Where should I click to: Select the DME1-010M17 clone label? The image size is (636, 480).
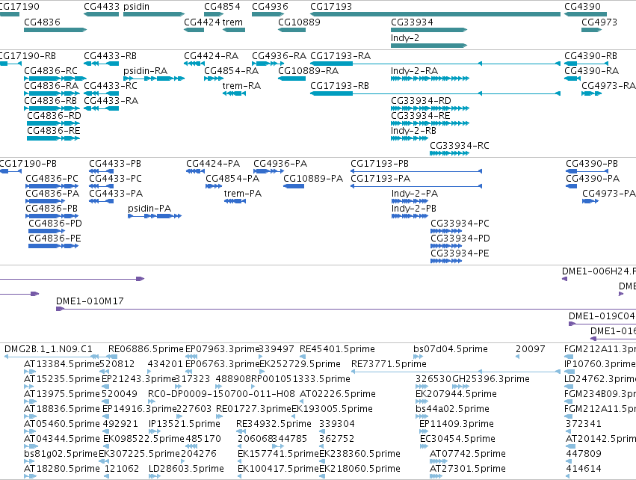[90, 301]
